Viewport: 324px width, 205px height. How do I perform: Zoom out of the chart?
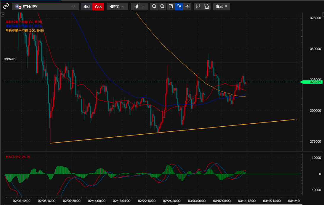pos(162,7)
